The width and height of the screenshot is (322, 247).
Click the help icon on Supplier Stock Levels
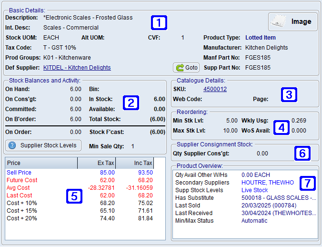tap(12, 145)
